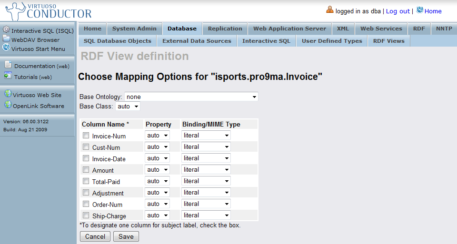The image size is (457, 244).
Task: Click the Documentation page icon
Action: (8, 65)
